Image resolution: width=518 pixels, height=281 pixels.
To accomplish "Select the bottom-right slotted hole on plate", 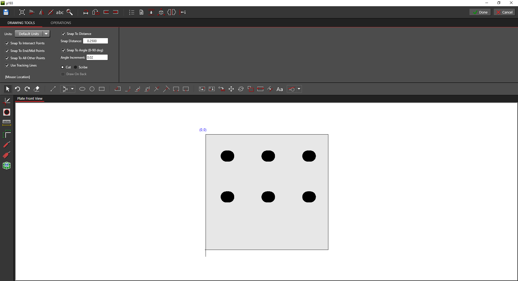I will (309, 197).
